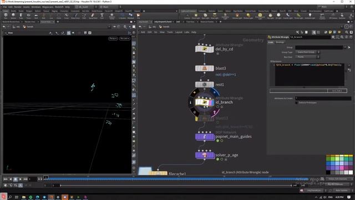
Task: Select the File shelf tool
Action: [x=138, y=16]
